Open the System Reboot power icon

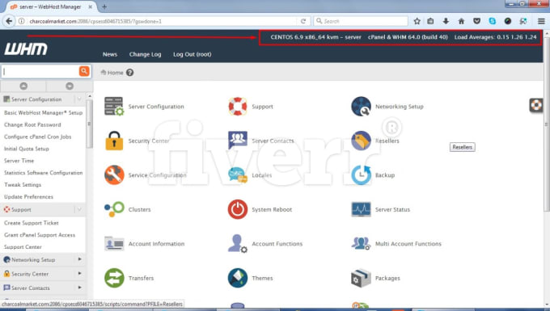pos(238,209)
